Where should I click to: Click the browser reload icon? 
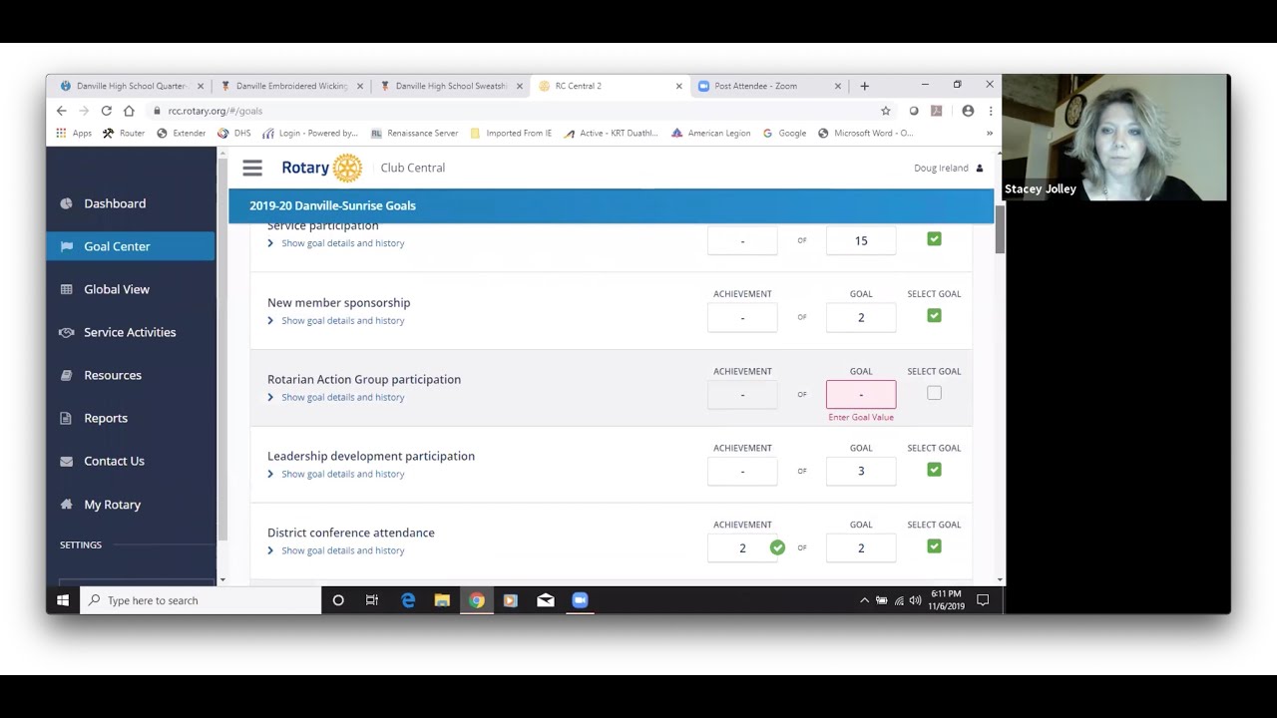106,111
